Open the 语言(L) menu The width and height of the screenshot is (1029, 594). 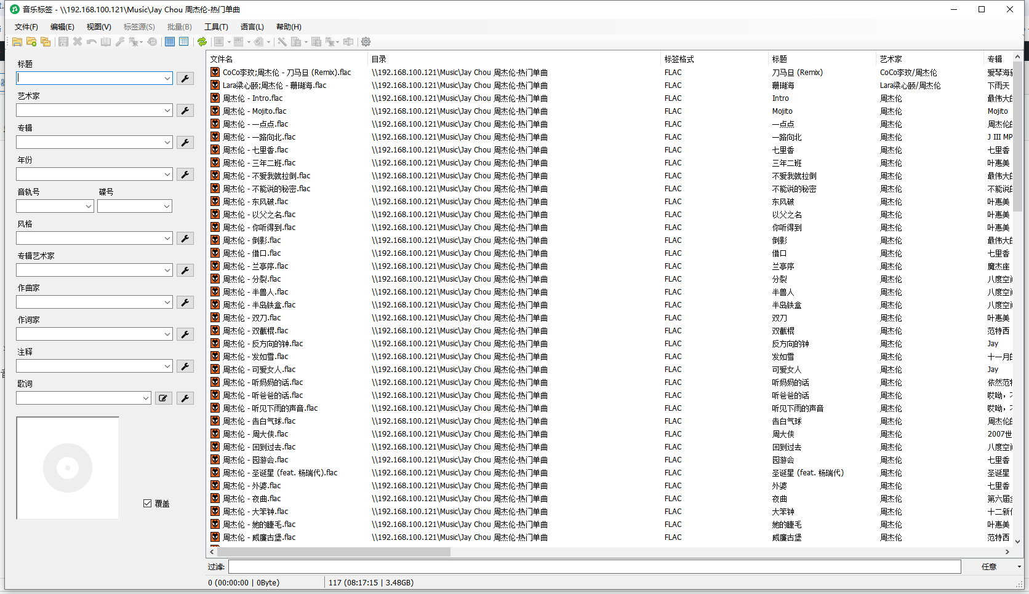coord(252,26)
